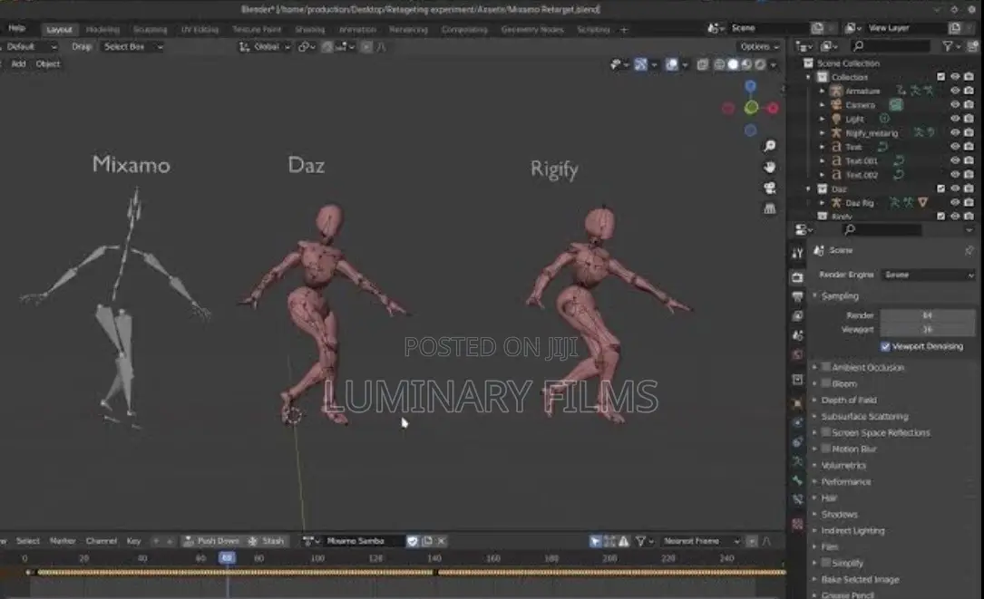Switch to Modeling workspace tab
Screen dimensions: 984x599
coord(102,30)
